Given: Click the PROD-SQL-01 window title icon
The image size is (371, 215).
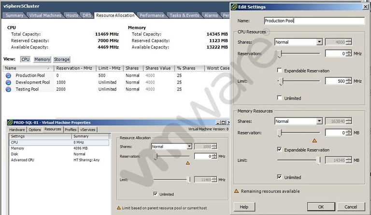Looking at the screenshot, I should point(10,122).
